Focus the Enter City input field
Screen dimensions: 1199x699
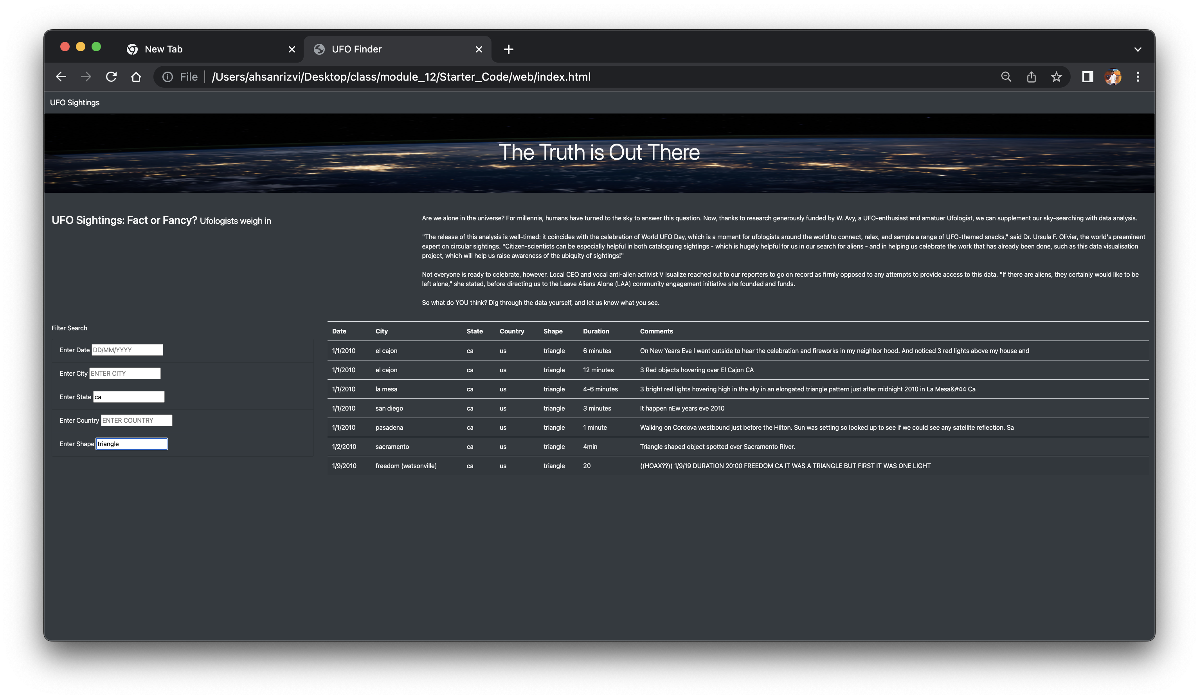(x=125, y=373)
